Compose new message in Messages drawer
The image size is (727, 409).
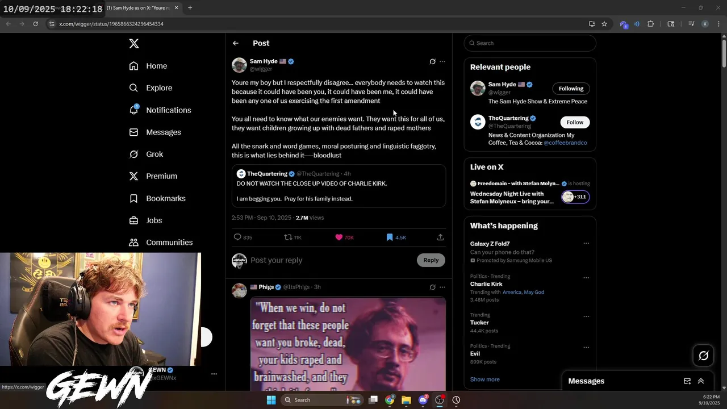pyautogui.click(x=687, y=381)
